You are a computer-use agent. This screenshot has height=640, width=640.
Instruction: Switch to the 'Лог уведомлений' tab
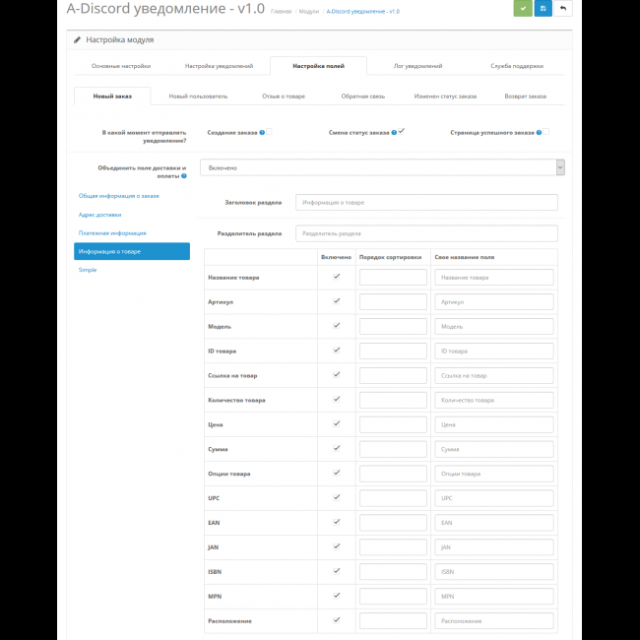pos(417,66)
